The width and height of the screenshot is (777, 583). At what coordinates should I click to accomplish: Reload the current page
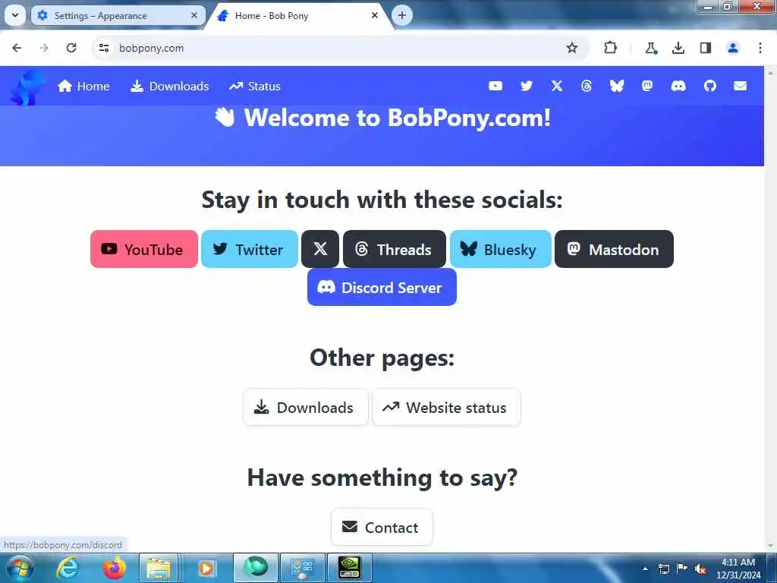pos(71,48)
